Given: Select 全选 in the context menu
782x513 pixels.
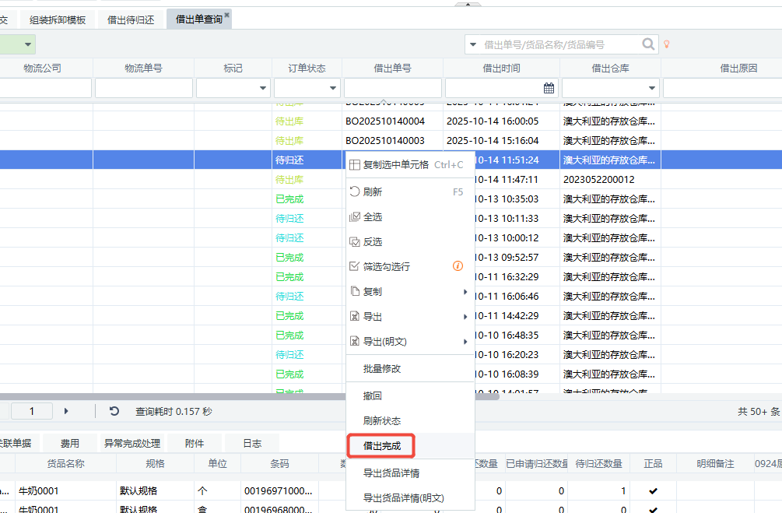Looking at the screenshot, I should pos(373,216).
